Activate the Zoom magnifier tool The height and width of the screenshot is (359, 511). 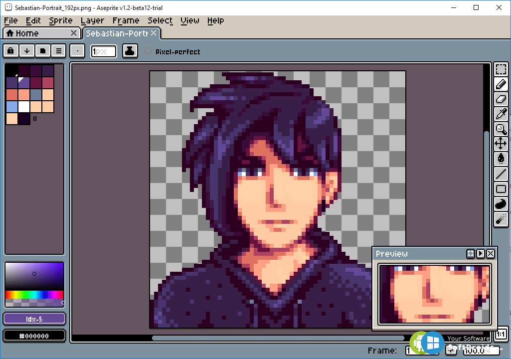[x=501, y=129]
